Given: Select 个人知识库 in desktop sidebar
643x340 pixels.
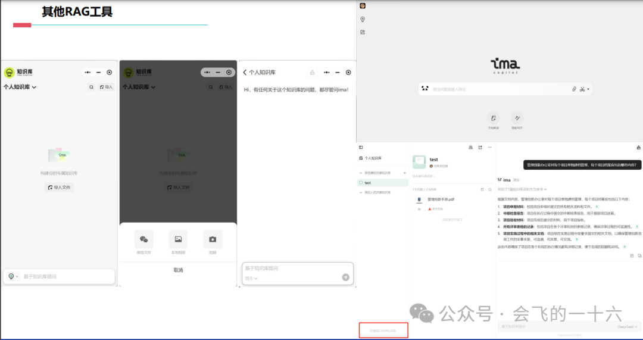Looking at the screenshot, I should coord(370,158).
